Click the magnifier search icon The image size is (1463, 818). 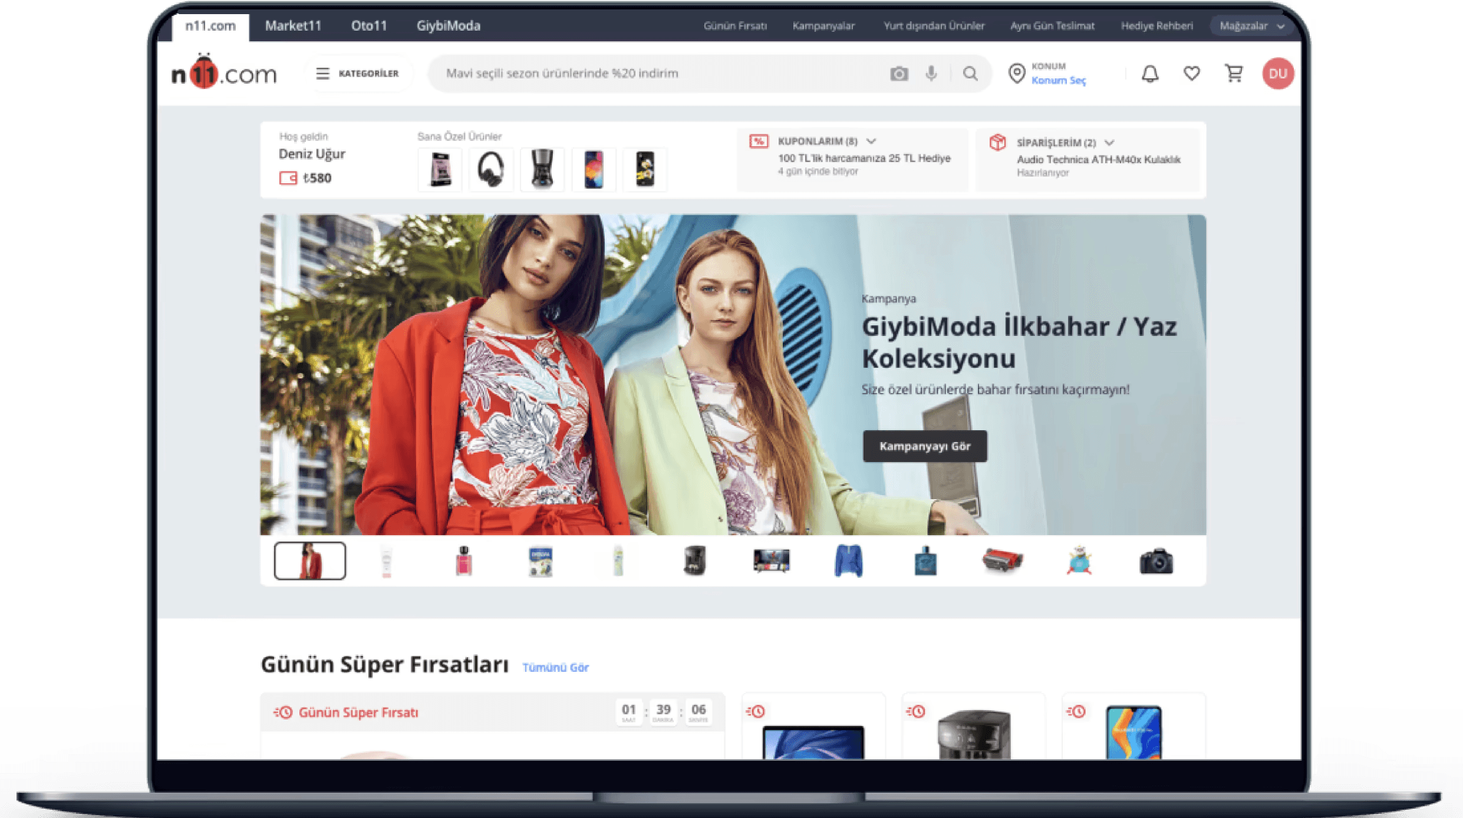(x=970, y=74)
